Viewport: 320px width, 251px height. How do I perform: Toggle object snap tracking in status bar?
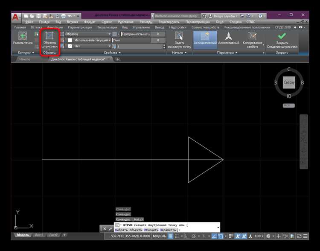click(x=214, y=236)
